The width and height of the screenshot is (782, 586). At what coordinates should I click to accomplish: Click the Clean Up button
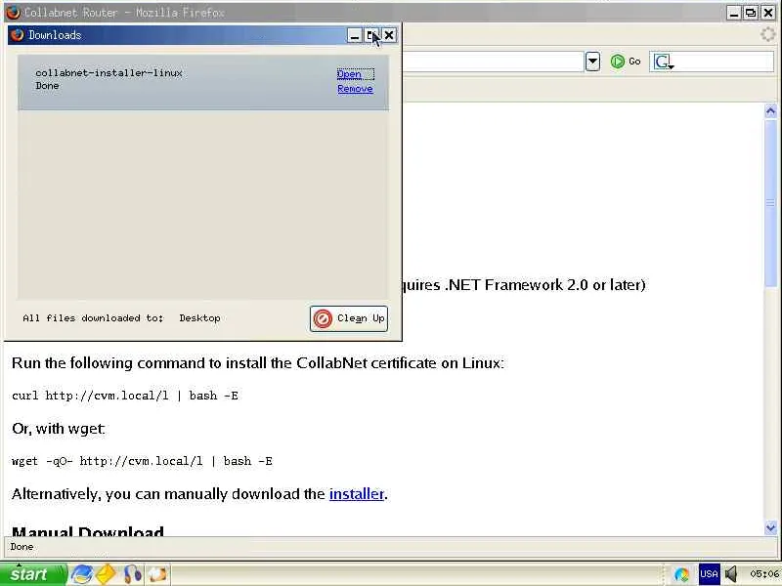[x=349, y=318]
